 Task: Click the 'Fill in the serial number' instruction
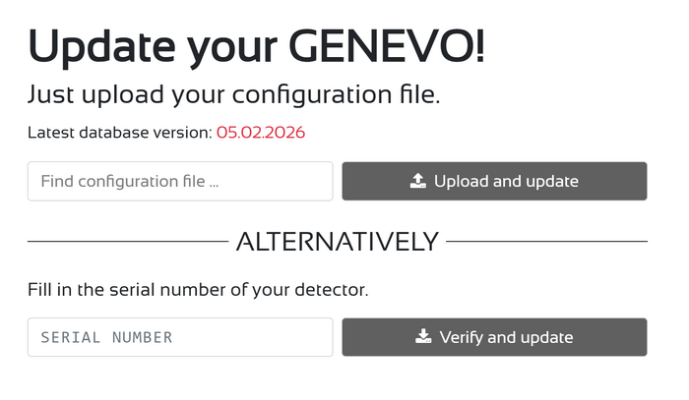[198, 291]
